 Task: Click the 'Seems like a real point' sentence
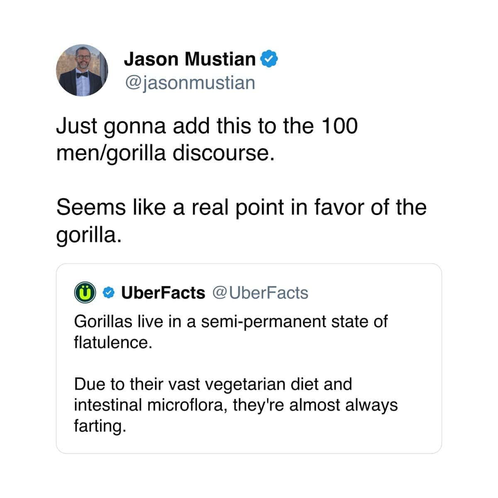pos(241,221)
